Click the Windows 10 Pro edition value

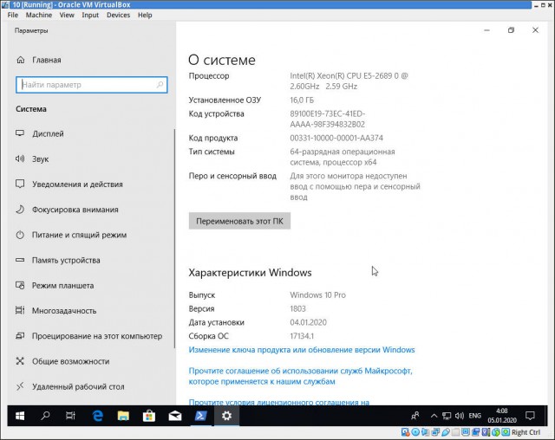[x=318, y=294]
